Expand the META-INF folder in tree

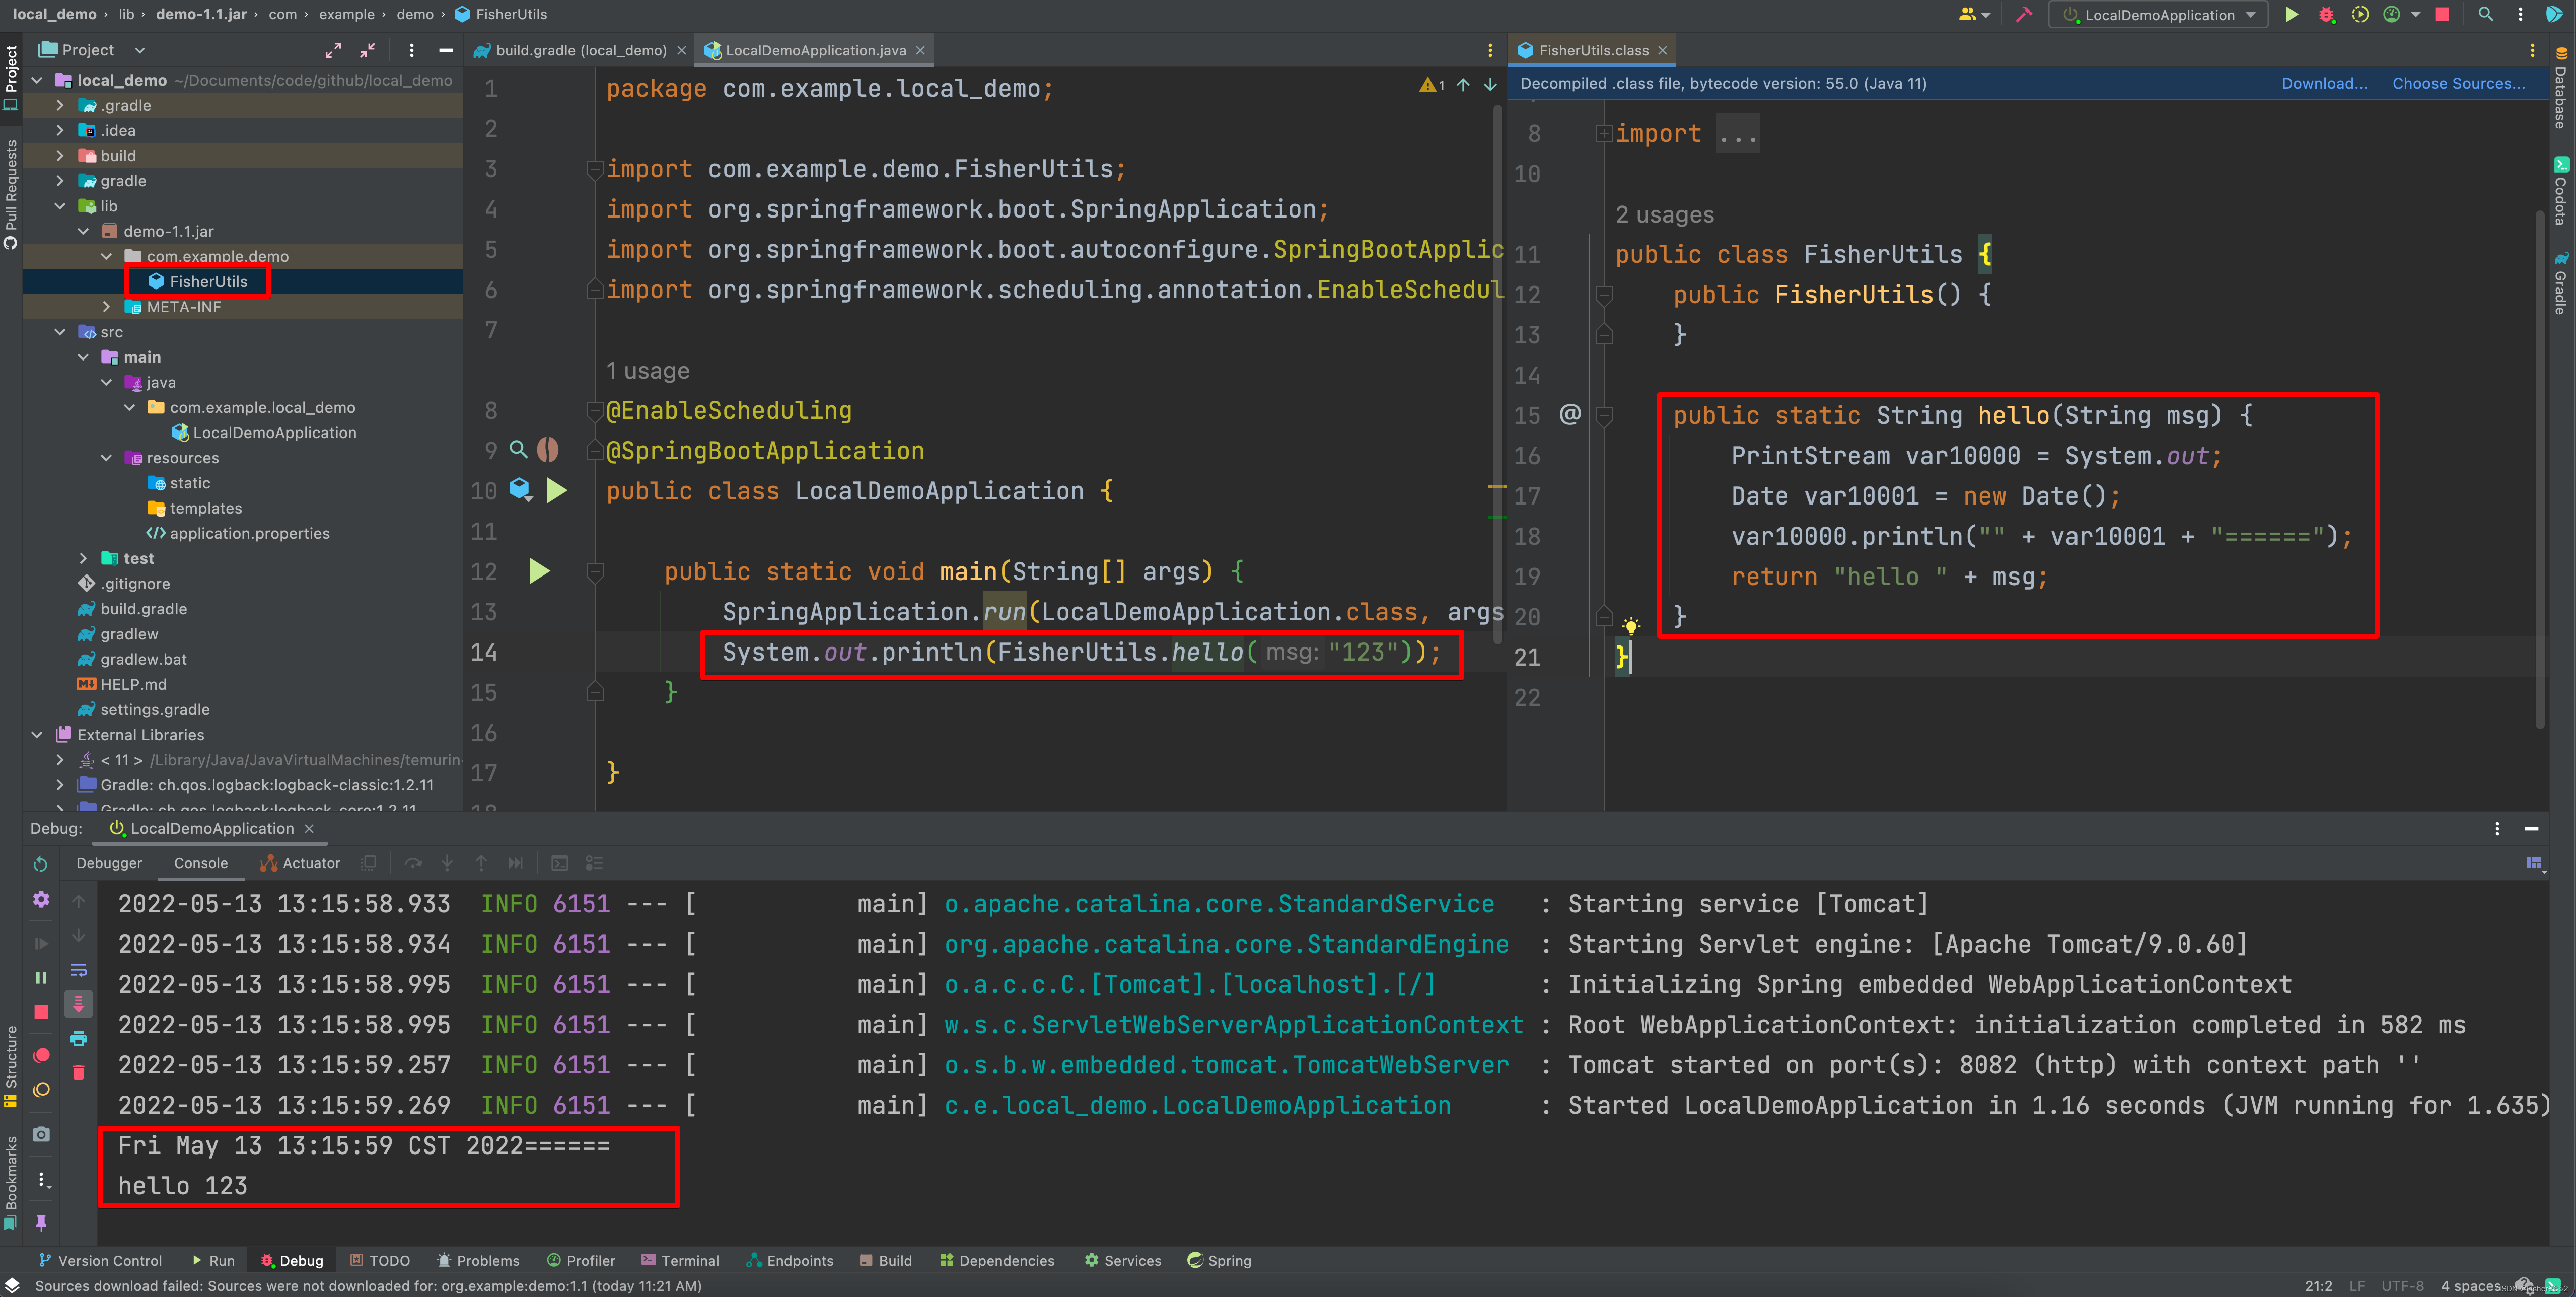107,307
